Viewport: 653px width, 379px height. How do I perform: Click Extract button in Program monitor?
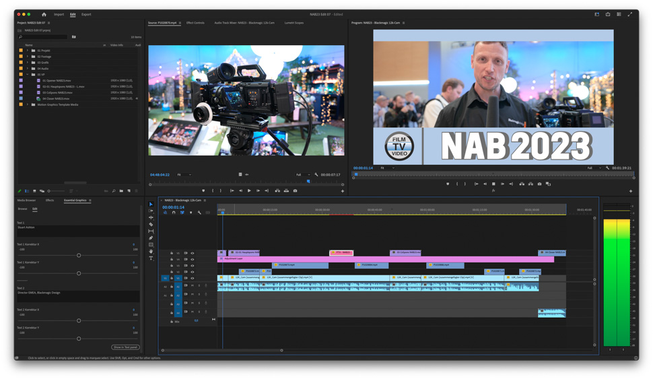click(x=530, y=184)
